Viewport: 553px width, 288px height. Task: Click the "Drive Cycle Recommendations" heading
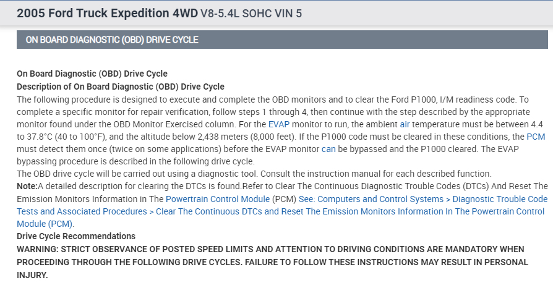[75, 236]
